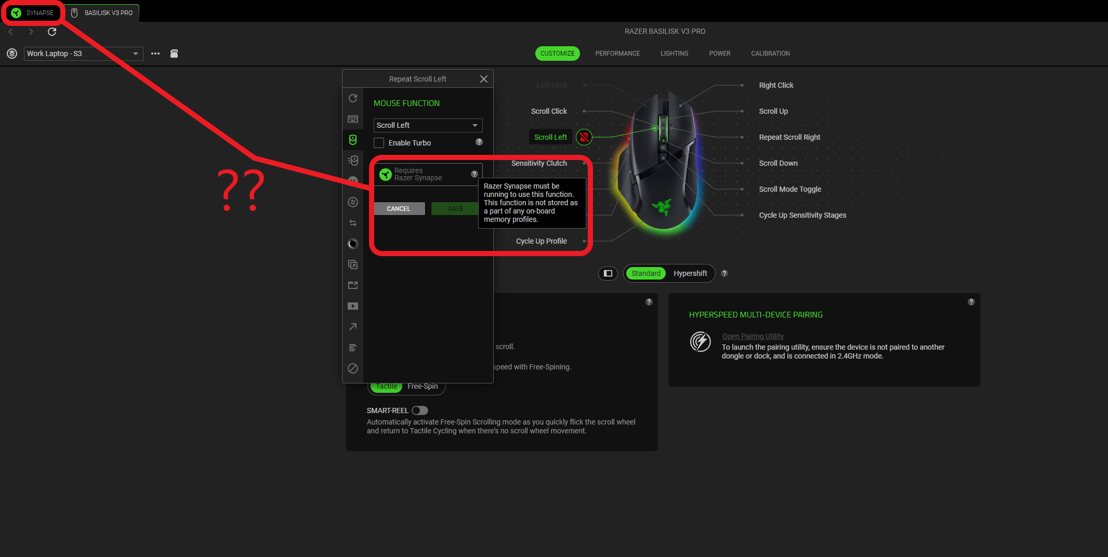Image resolution: width=1108 pixels, height=557 pixels.
Task: Select the Scroll Click button assignment
Action: pyautogui.click(x=549, y=111)
